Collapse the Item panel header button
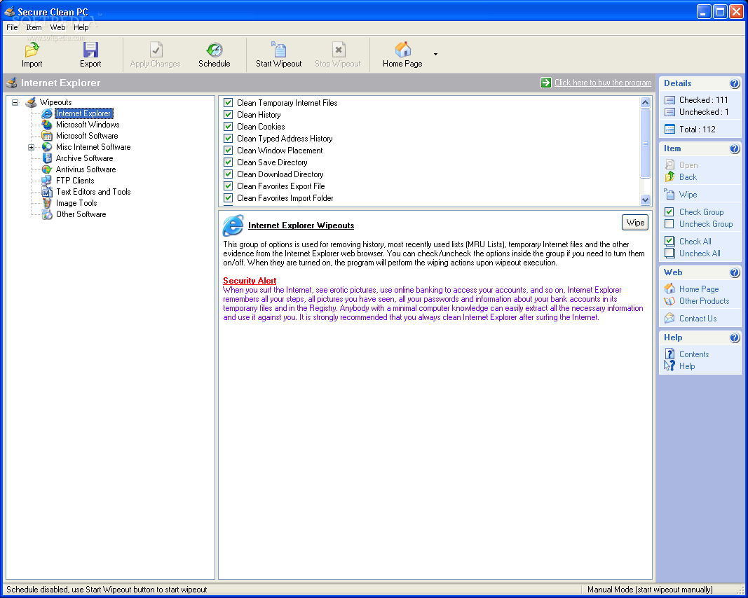The image size is (748, 598). point(735,148)
